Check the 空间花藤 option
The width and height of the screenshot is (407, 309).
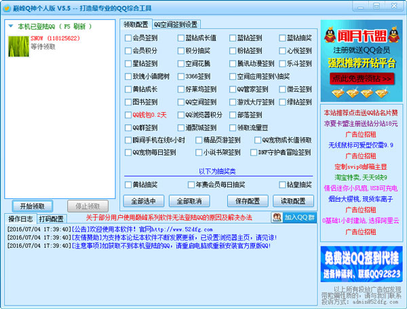(x=181, y=63)
